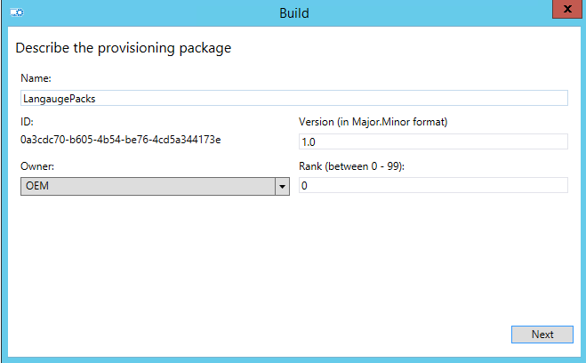Image resolution: width=586 pixels, height=363 pixels.
Task: Click the 'Name:' label
Action: (x=36, y=78)
